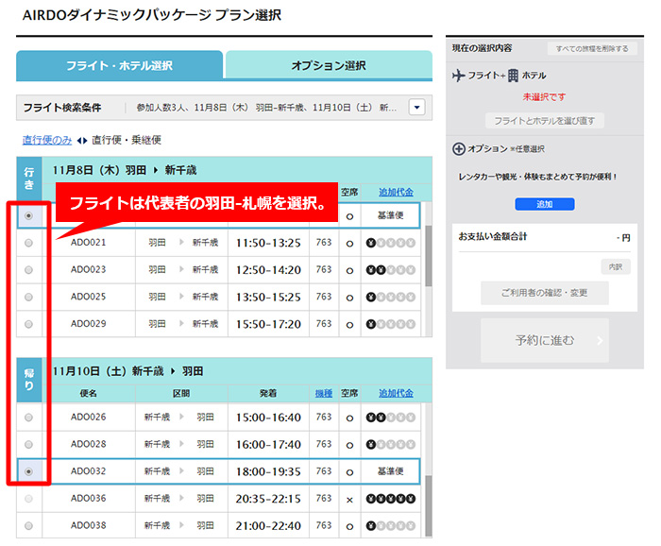Viewport: 661px width, 546px height.
Task: Click the plus circle option icon
Action: click(x=459, y=149)
